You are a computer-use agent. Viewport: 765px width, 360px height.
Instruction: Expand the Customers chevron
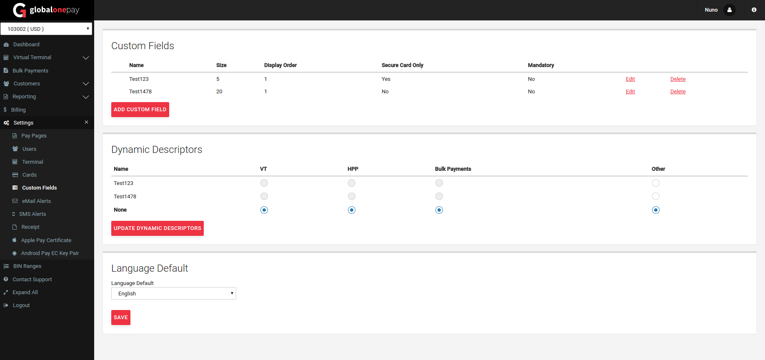click(x=86, y=84)
